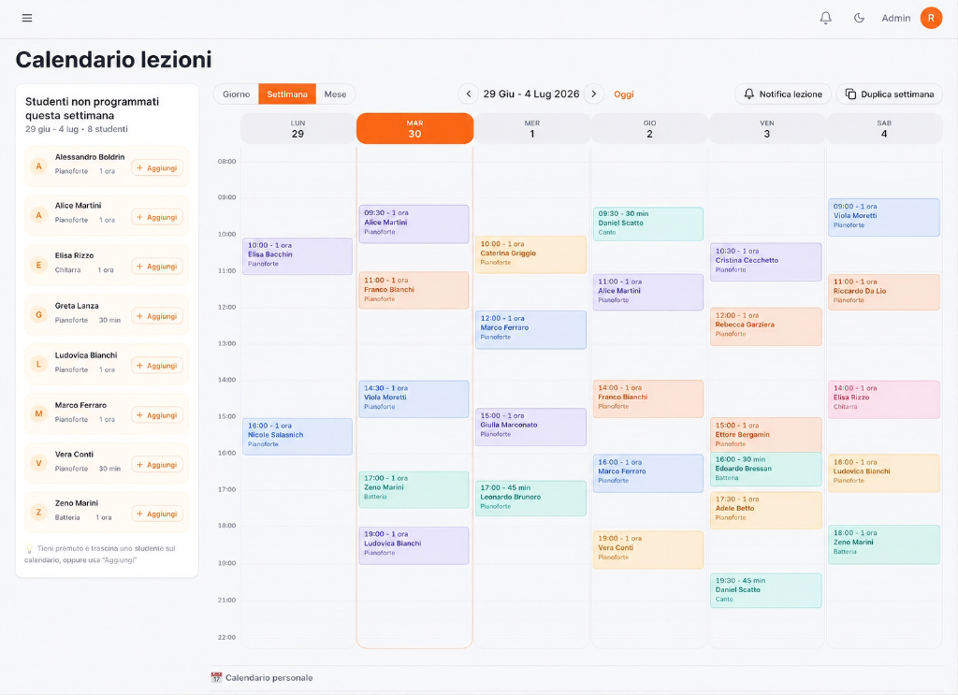958x695 pixels.
Task: Add Marco Ferraro with Aggiungi
Action: pyautogui.click(x=157, y=415)
